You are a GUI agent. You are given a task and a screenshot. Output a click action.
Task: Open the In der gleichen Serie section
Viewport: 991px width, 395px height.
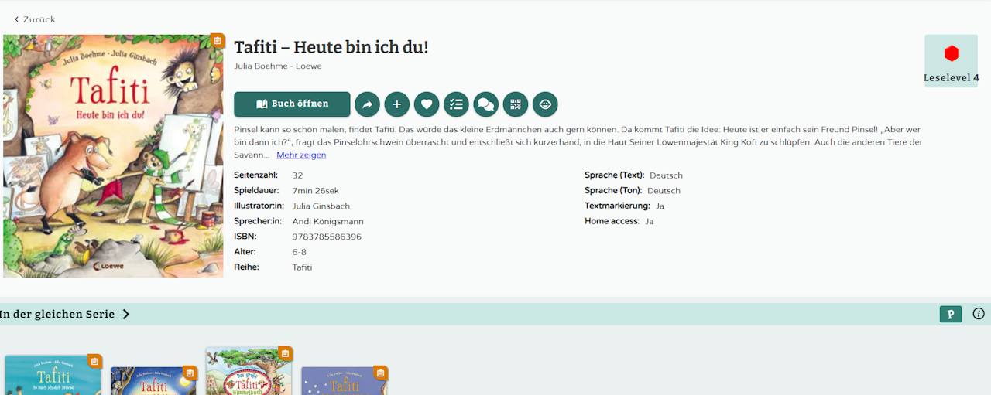65,314
